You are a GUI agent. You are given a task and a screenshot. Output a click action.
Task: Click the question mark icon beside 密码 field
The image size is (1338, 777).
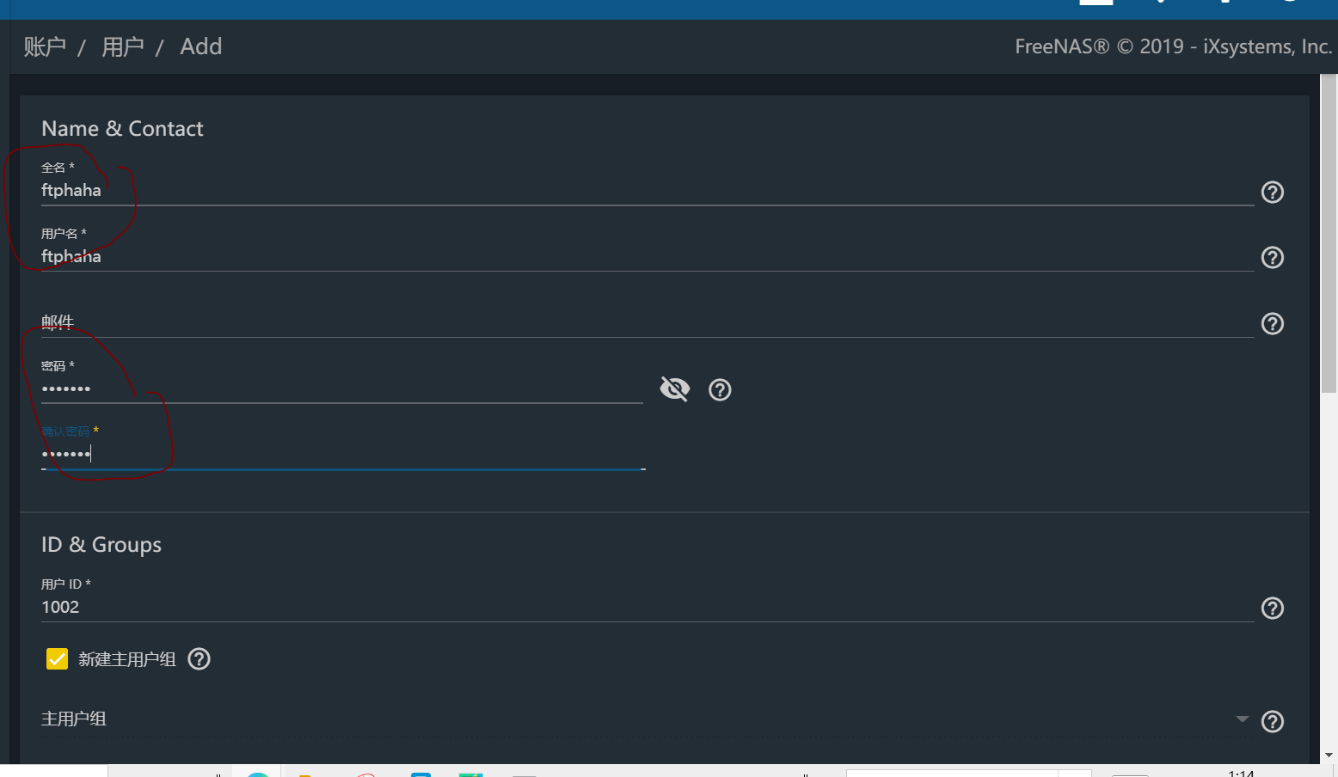tap(720, 389)
